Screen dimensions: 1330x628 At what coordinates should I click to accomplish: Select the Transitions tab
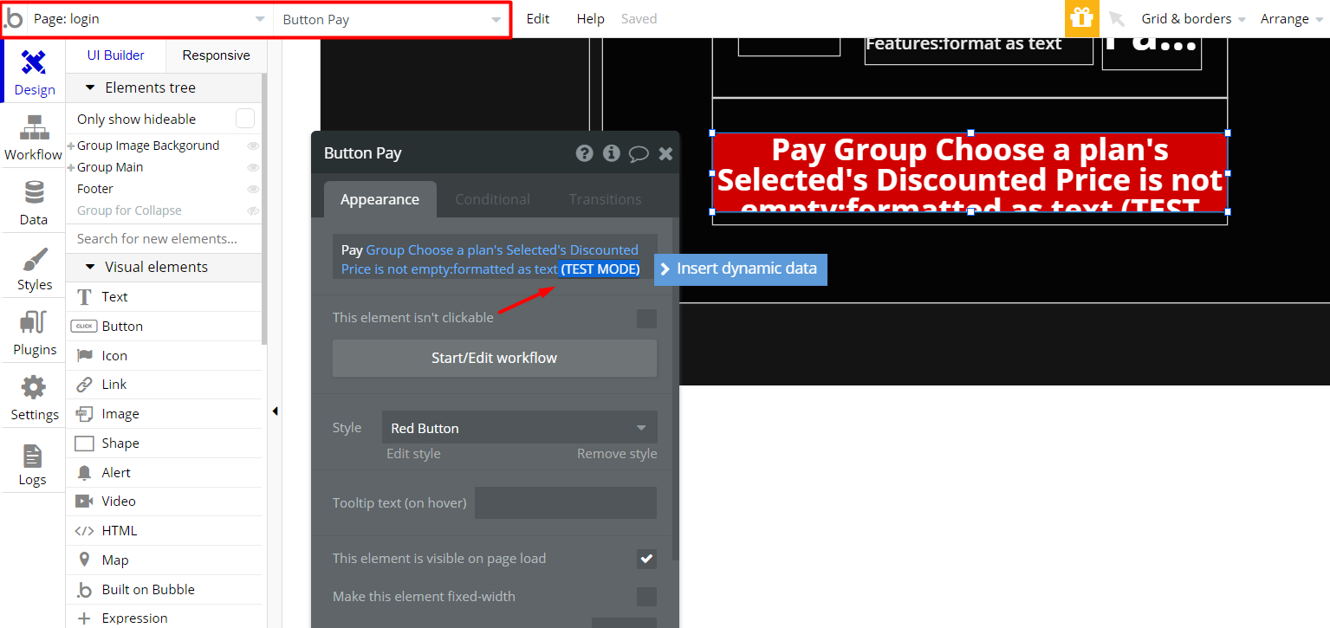tap(606, 199)
